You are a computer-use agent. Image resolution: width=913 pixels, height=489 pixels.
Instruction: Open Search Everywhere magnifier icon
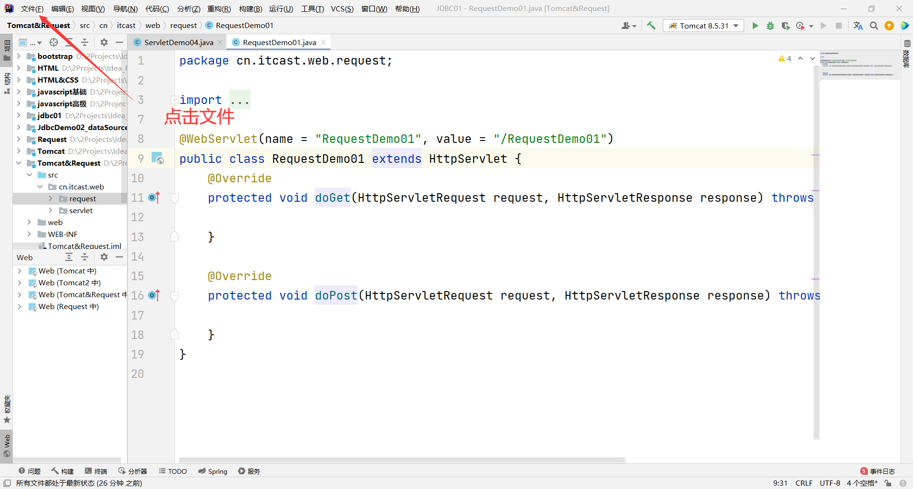(874, 26)
